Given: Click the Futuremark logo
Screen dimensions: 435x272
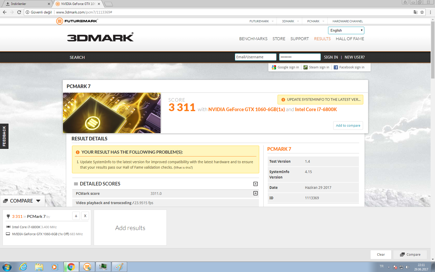Looking at the screenshot, I should pos(77,21).
